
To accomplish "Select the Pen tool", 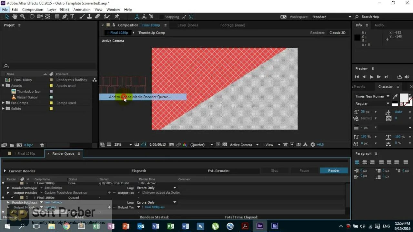I will point(65,16).
